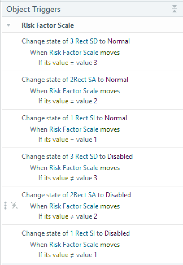The width and height of the screenshot is (183, 265).
Task: Click the moves event in 3 Rect SD Normal trigger
Action: (x=110, y=53)
